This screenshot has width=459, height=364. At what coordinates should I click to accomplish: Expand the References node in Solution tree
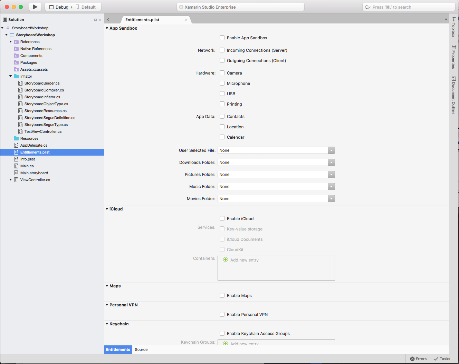click(x=10, y=42)
